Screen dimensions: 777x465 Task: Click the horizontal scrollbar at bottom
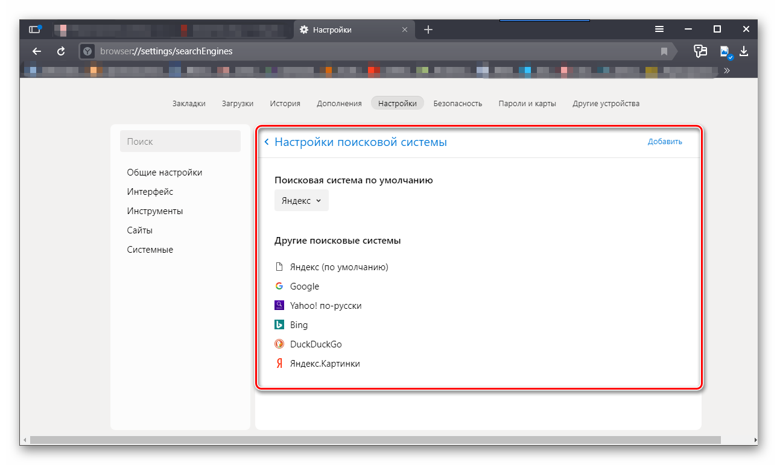pos(375,440)
